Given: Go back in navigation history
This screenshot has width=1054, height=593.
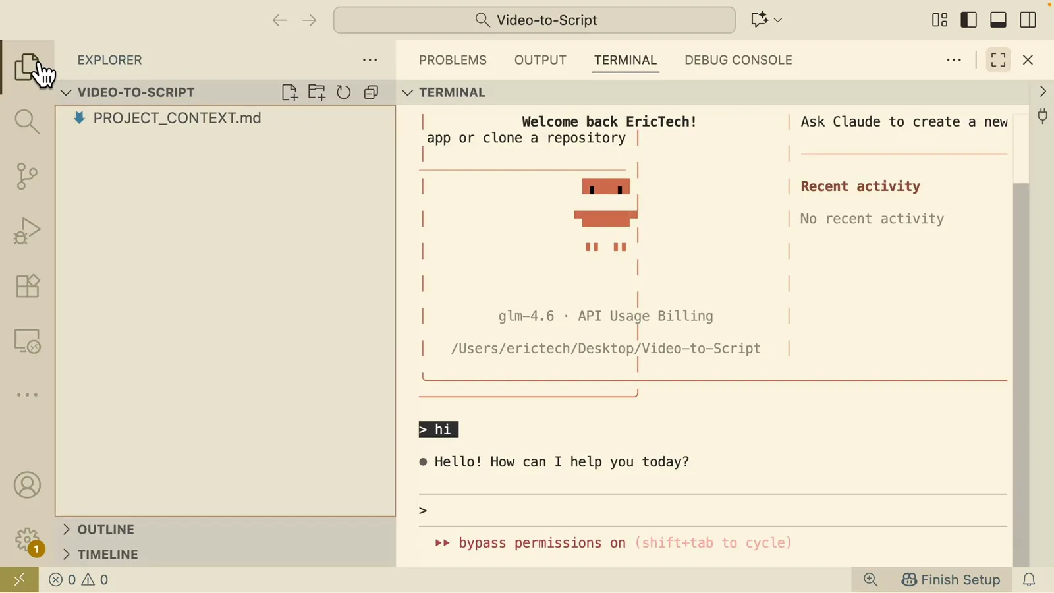Looking at the screenshot, I should [x=279, y=20].
